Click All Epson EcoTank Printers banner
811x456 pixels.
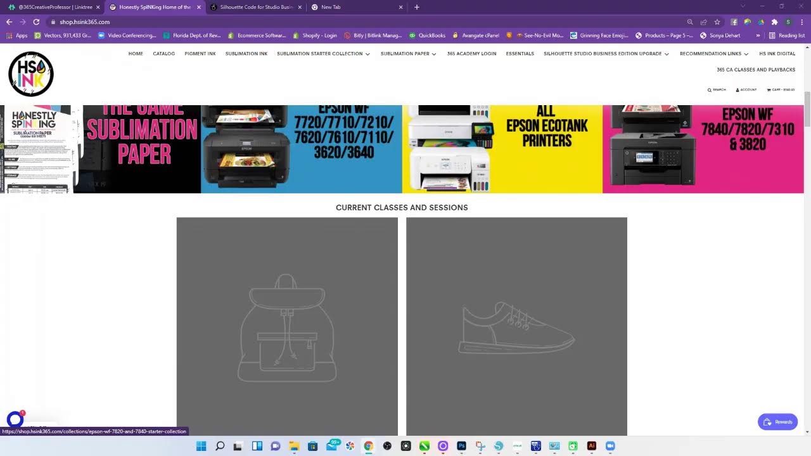(502, 149)
